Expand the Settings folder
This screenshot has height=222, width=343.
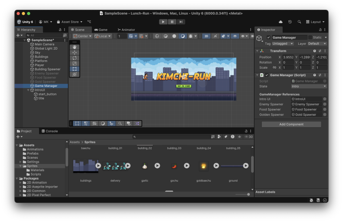(20, 162)
